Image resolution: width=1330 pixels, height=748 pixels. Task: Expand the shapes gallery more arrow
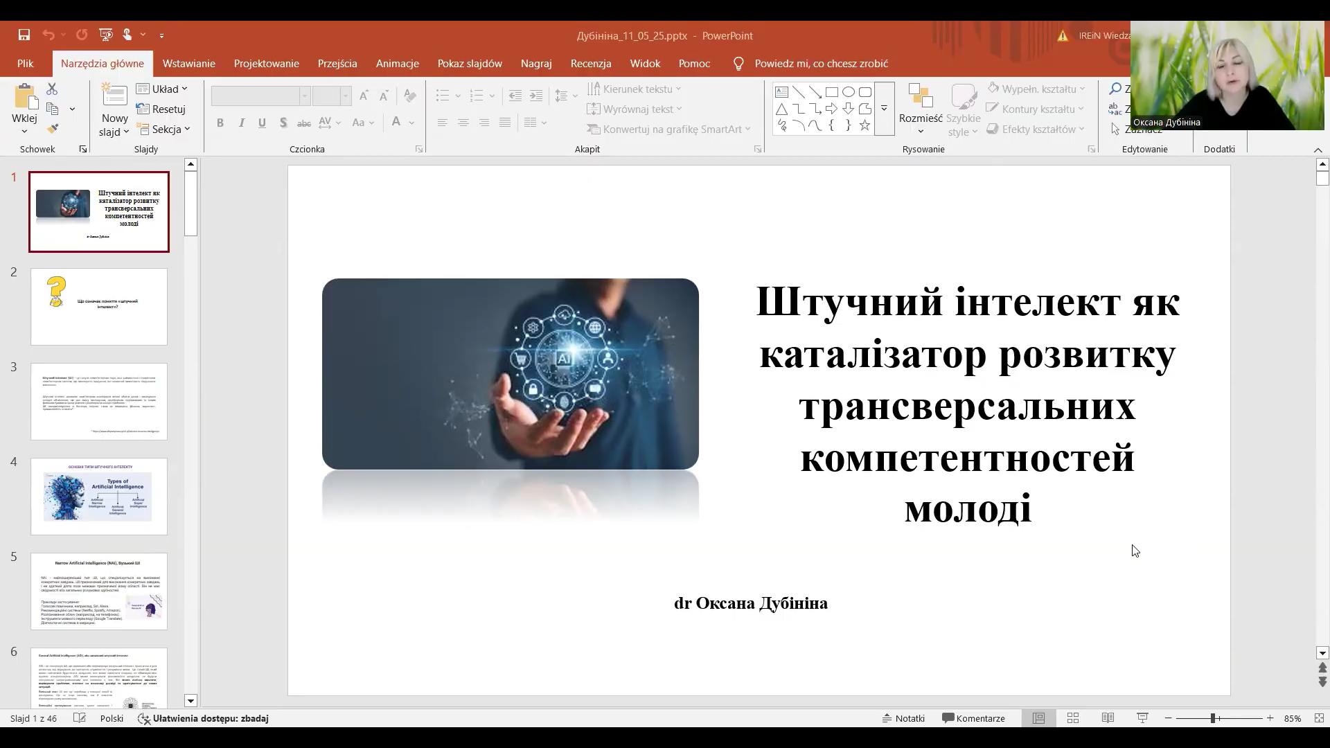point(884,109)
